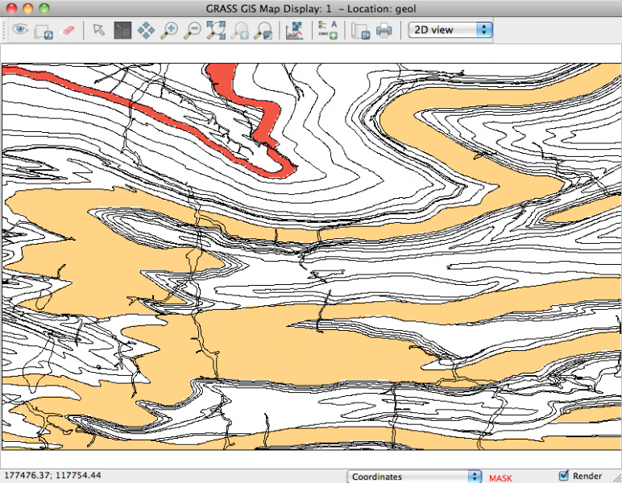Screen dimensions: 622x483
Task: Return to previous zoom level
Action: coord(239,31)
